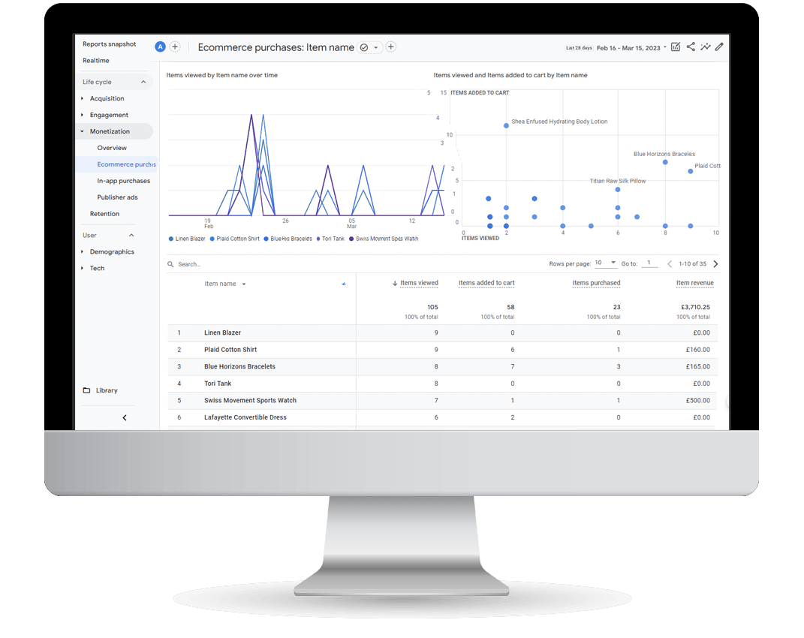Click the add comparison plus icon
Viewport: 804px width, 638px height.
point(175,47)
